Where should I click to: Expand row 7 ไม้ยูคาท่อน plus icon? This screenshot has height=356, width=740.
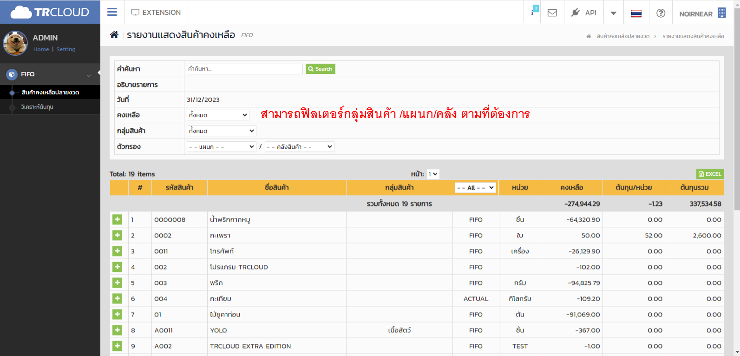[x=117, y=314]
